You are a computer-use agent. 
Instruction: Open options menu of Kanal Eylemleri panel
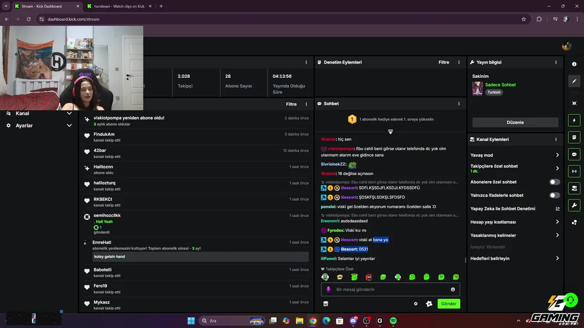[556, 139]
